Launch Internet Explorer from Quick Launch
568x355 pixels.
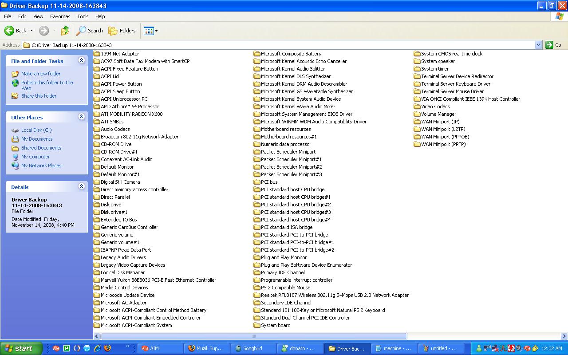click(97, 348)
